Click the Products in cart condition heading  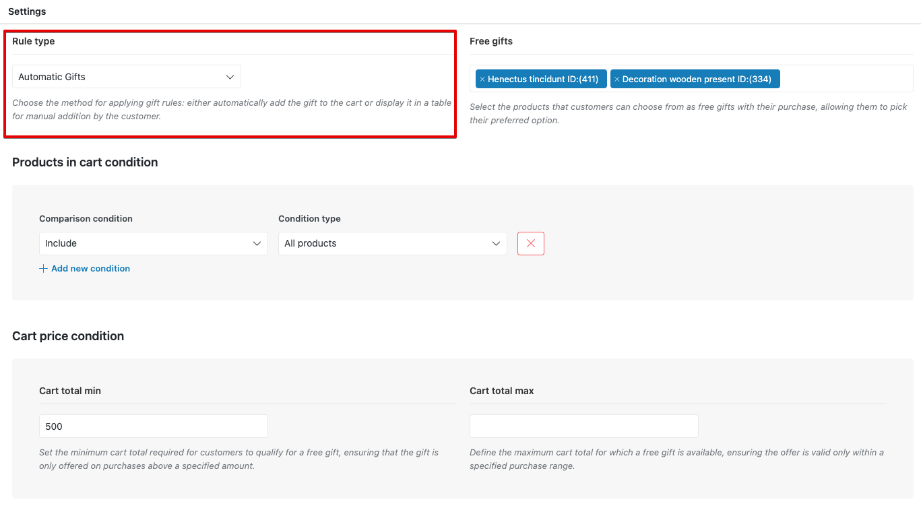[x=85, y=162]
